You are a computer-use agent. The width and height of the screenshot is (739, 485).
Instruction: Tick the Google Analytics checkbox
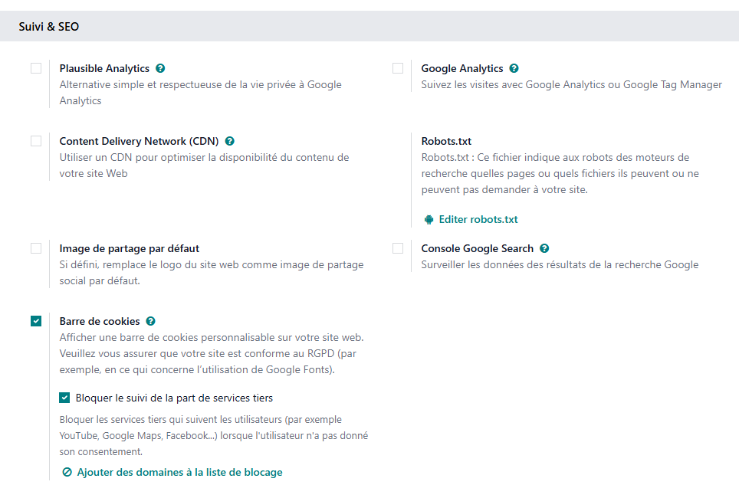coord(398,68)
